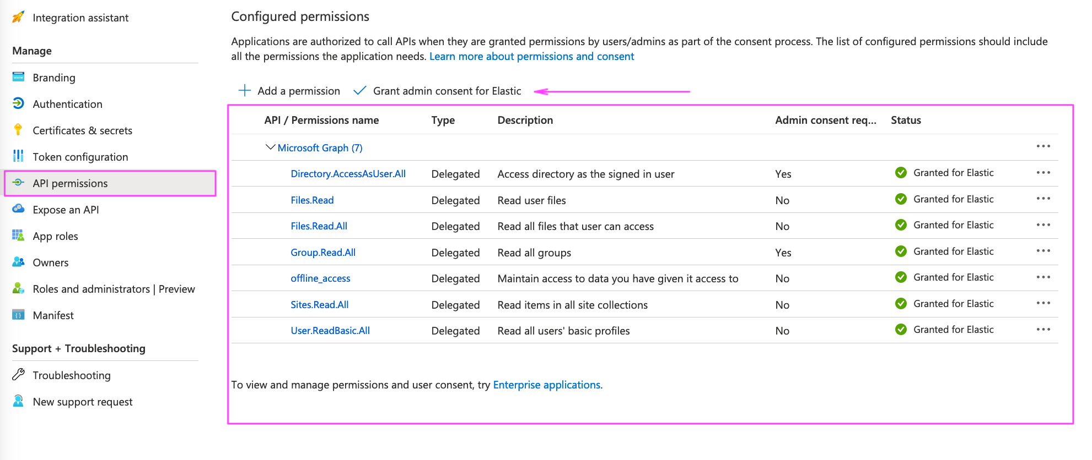
Task: Click the Troubleshooting wrench icon
Action: click(x=18, y=375)
